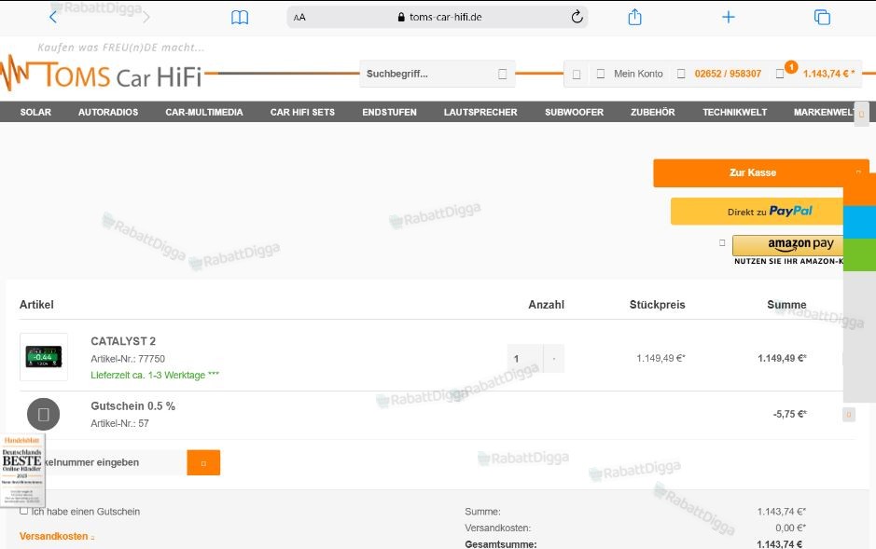Open the Safari share sheet icon

[634, 17]
